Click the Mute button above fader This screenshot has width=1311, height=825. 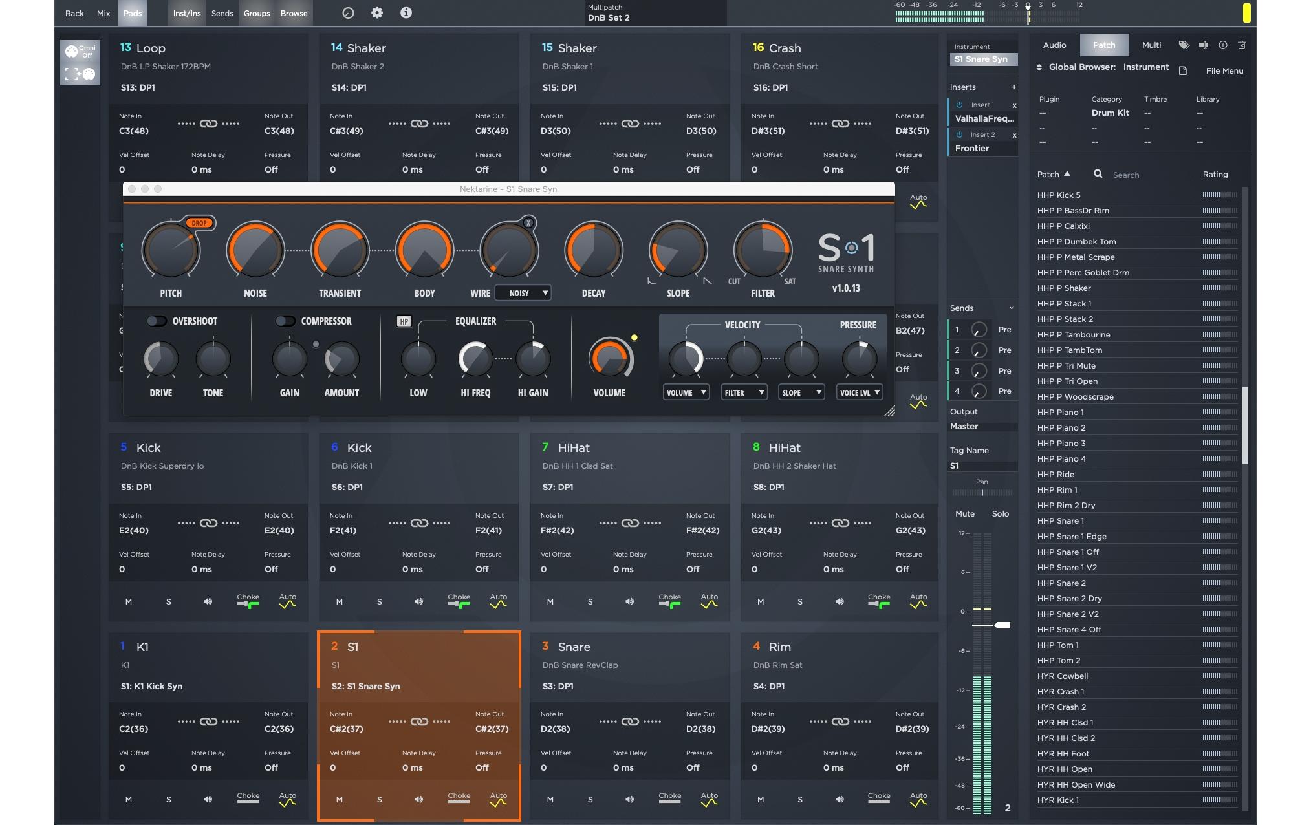tap(965, 514)
